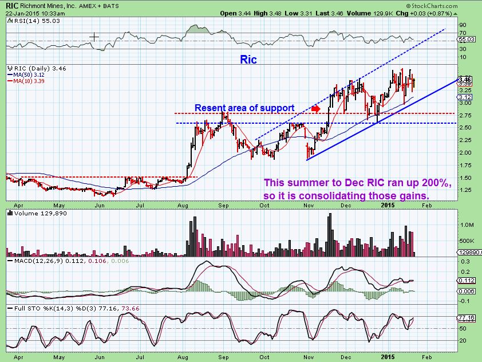Image resolution: width=482 pixels, height=362 pixels.
Task: Click the bold RIC ticker symbol in header
Action: coord(12,6)
